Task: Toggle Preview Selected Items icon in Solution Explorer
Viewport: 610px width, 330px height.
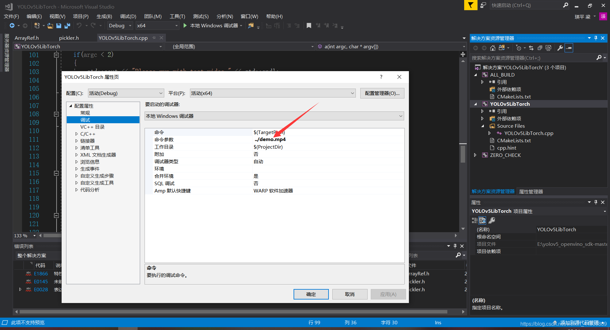Action: tap(569, 48)
